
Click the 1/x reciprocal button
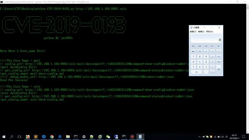(x=219, y=62)
